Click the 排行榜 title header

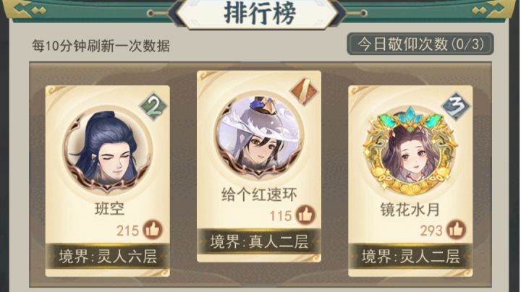coord(259,13)
